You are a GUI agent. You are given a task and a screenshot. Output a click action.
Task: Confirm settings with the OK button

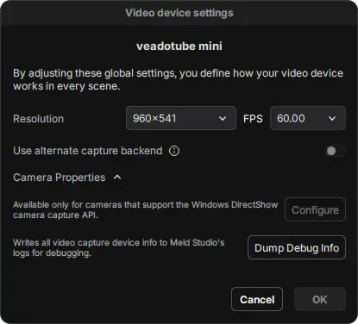tap(320, 299)
